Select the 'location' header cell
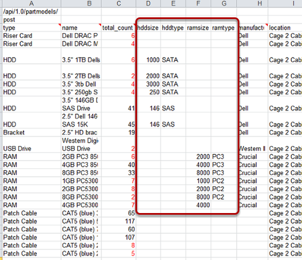302x260 pixels. tap(285, 28)
